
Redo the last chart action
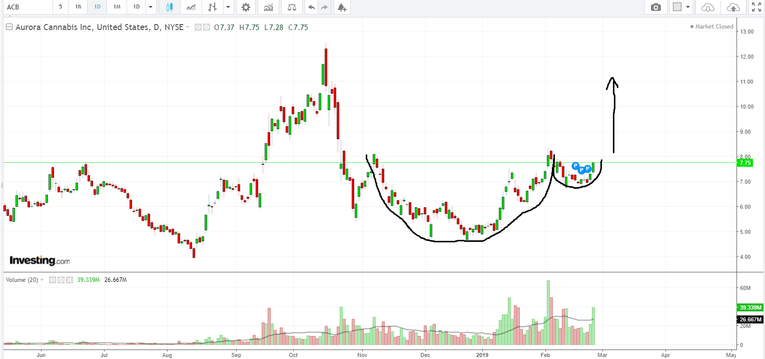[x=324, y=7]
